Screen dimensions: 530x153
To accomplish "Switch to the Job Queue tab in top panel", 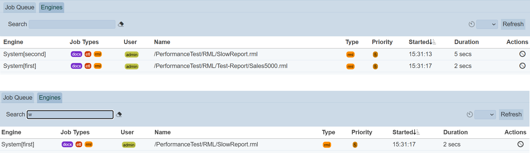I will (x=20, y=7).
